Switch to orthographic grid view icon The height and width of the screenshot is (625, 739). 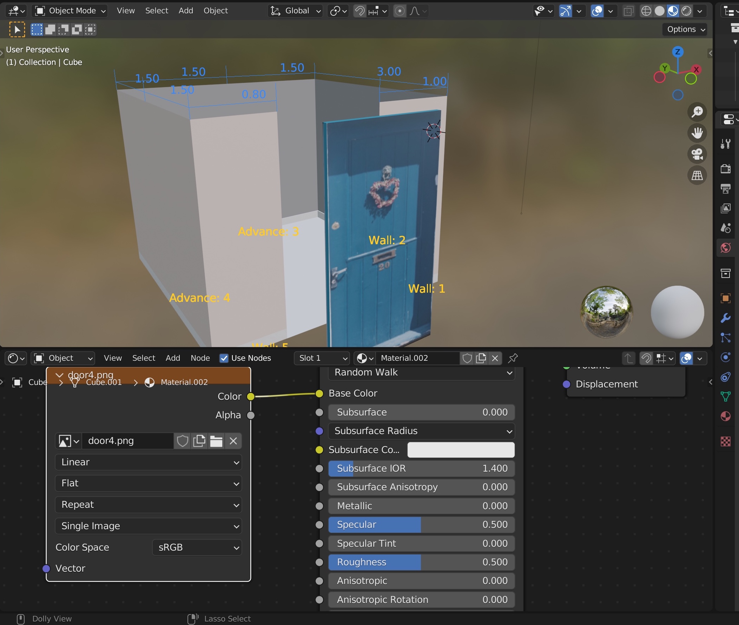pyautogui.click(x=697, y=175)
